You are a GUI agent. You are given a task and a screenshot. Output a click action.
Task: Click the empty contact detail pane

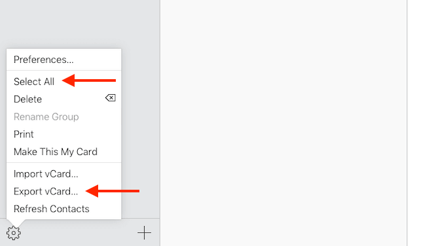pyautogui.click(x=283, y=123)
